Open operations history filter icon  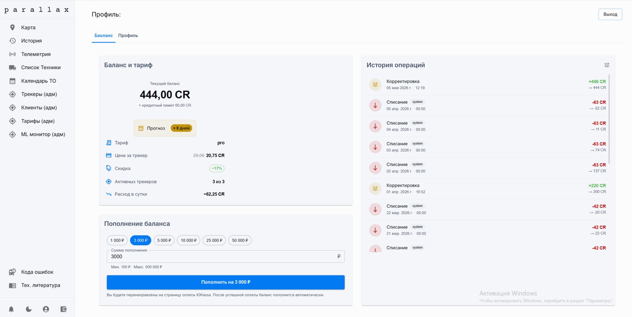[607, 65]
